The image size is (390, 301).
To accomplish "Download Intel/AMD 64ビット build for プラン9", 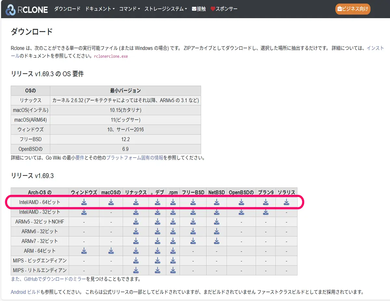I will coord(266,202).
